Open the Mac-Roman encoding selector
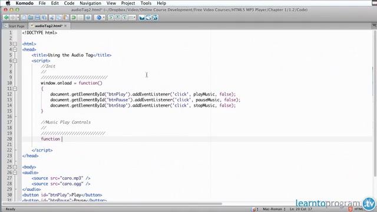Viewport: 377px width, 212px height. [274, 209]
